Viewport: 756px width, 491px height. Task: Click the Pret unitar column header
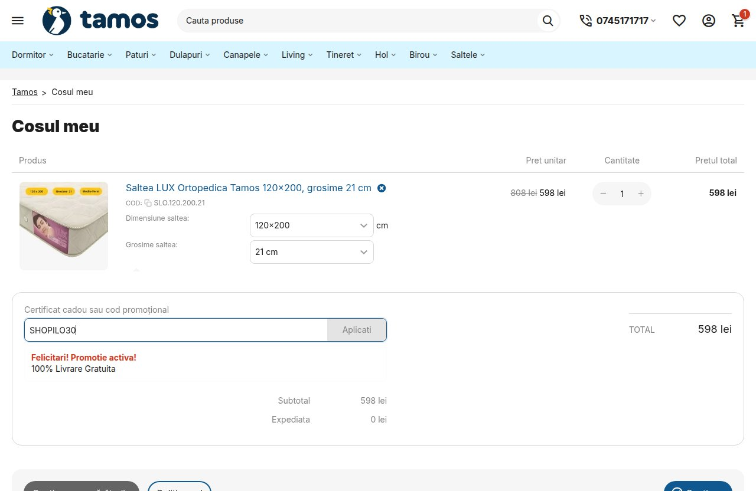tap(546, 161)
